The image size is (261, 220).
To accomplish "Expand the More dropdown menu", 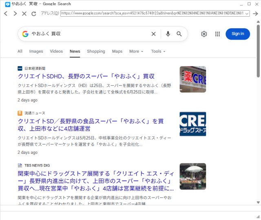I will click(136, 51).
